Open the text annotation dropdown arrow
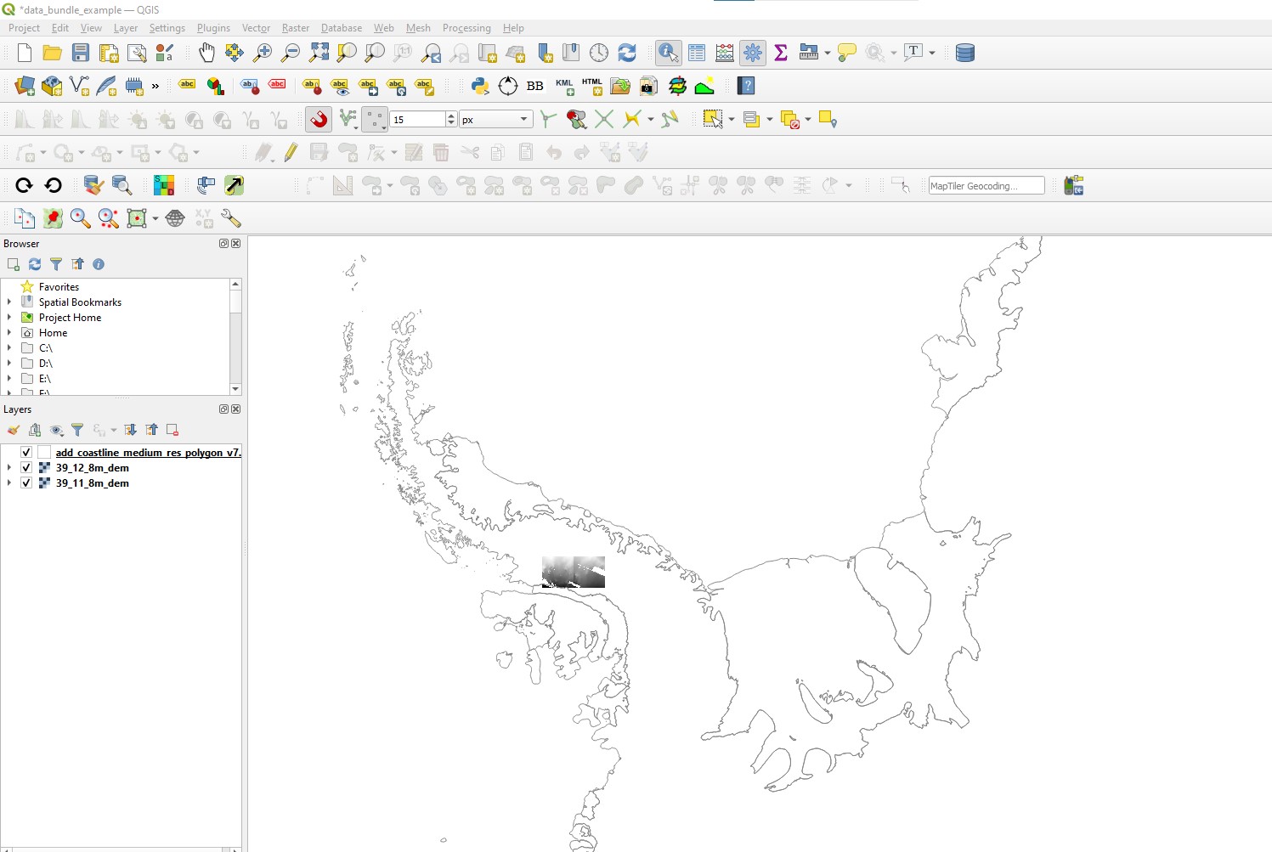This screenshot has width=1272, height=852. (x=932, y=53)
